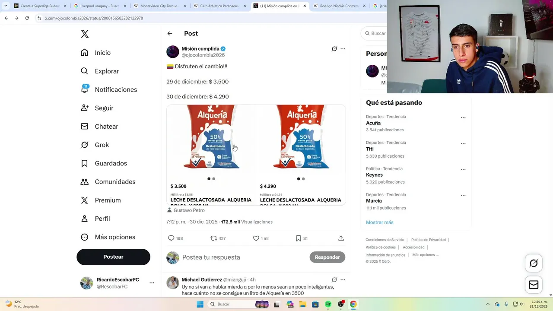This screenshot has width=553, height=311.
Task: Open the account switcher dots beside RicardoEscobarFC
Action: pos(152,283)
